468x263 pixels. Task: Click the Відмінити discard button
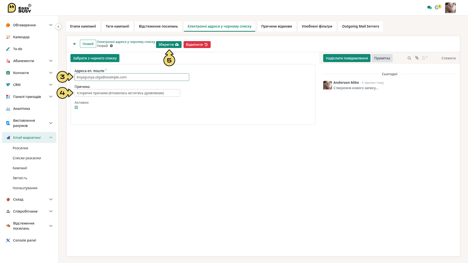click(197, 45)
